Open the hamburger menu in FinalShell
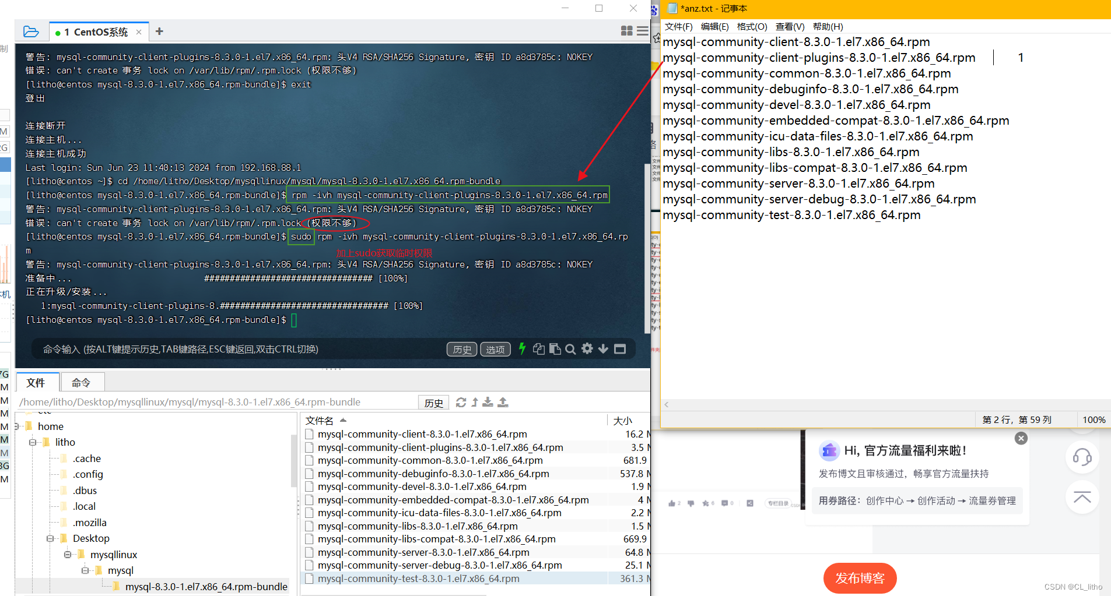1111x596 pixels. click(x=643, y=31)
